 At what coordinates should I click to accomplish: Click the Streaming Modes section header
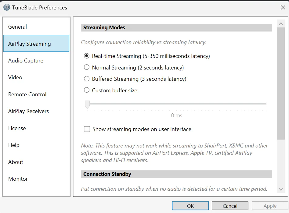[x=177, y=28]
